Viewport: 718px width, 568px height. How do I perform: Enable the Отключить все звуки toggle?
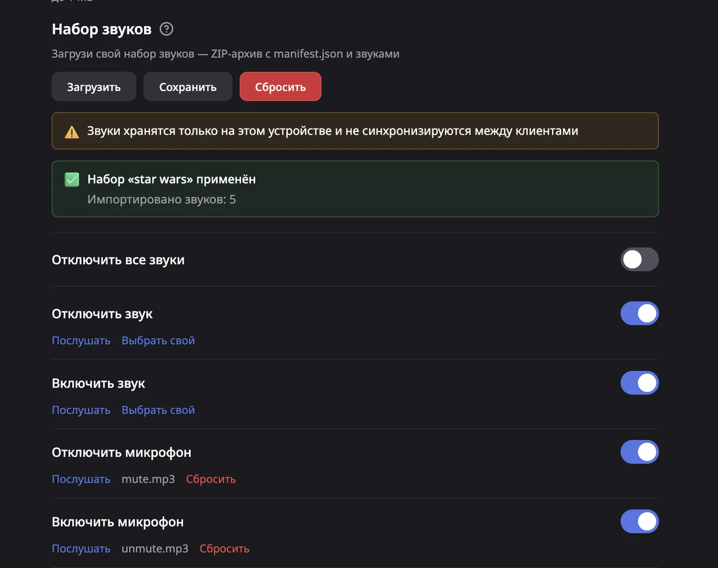639,259
